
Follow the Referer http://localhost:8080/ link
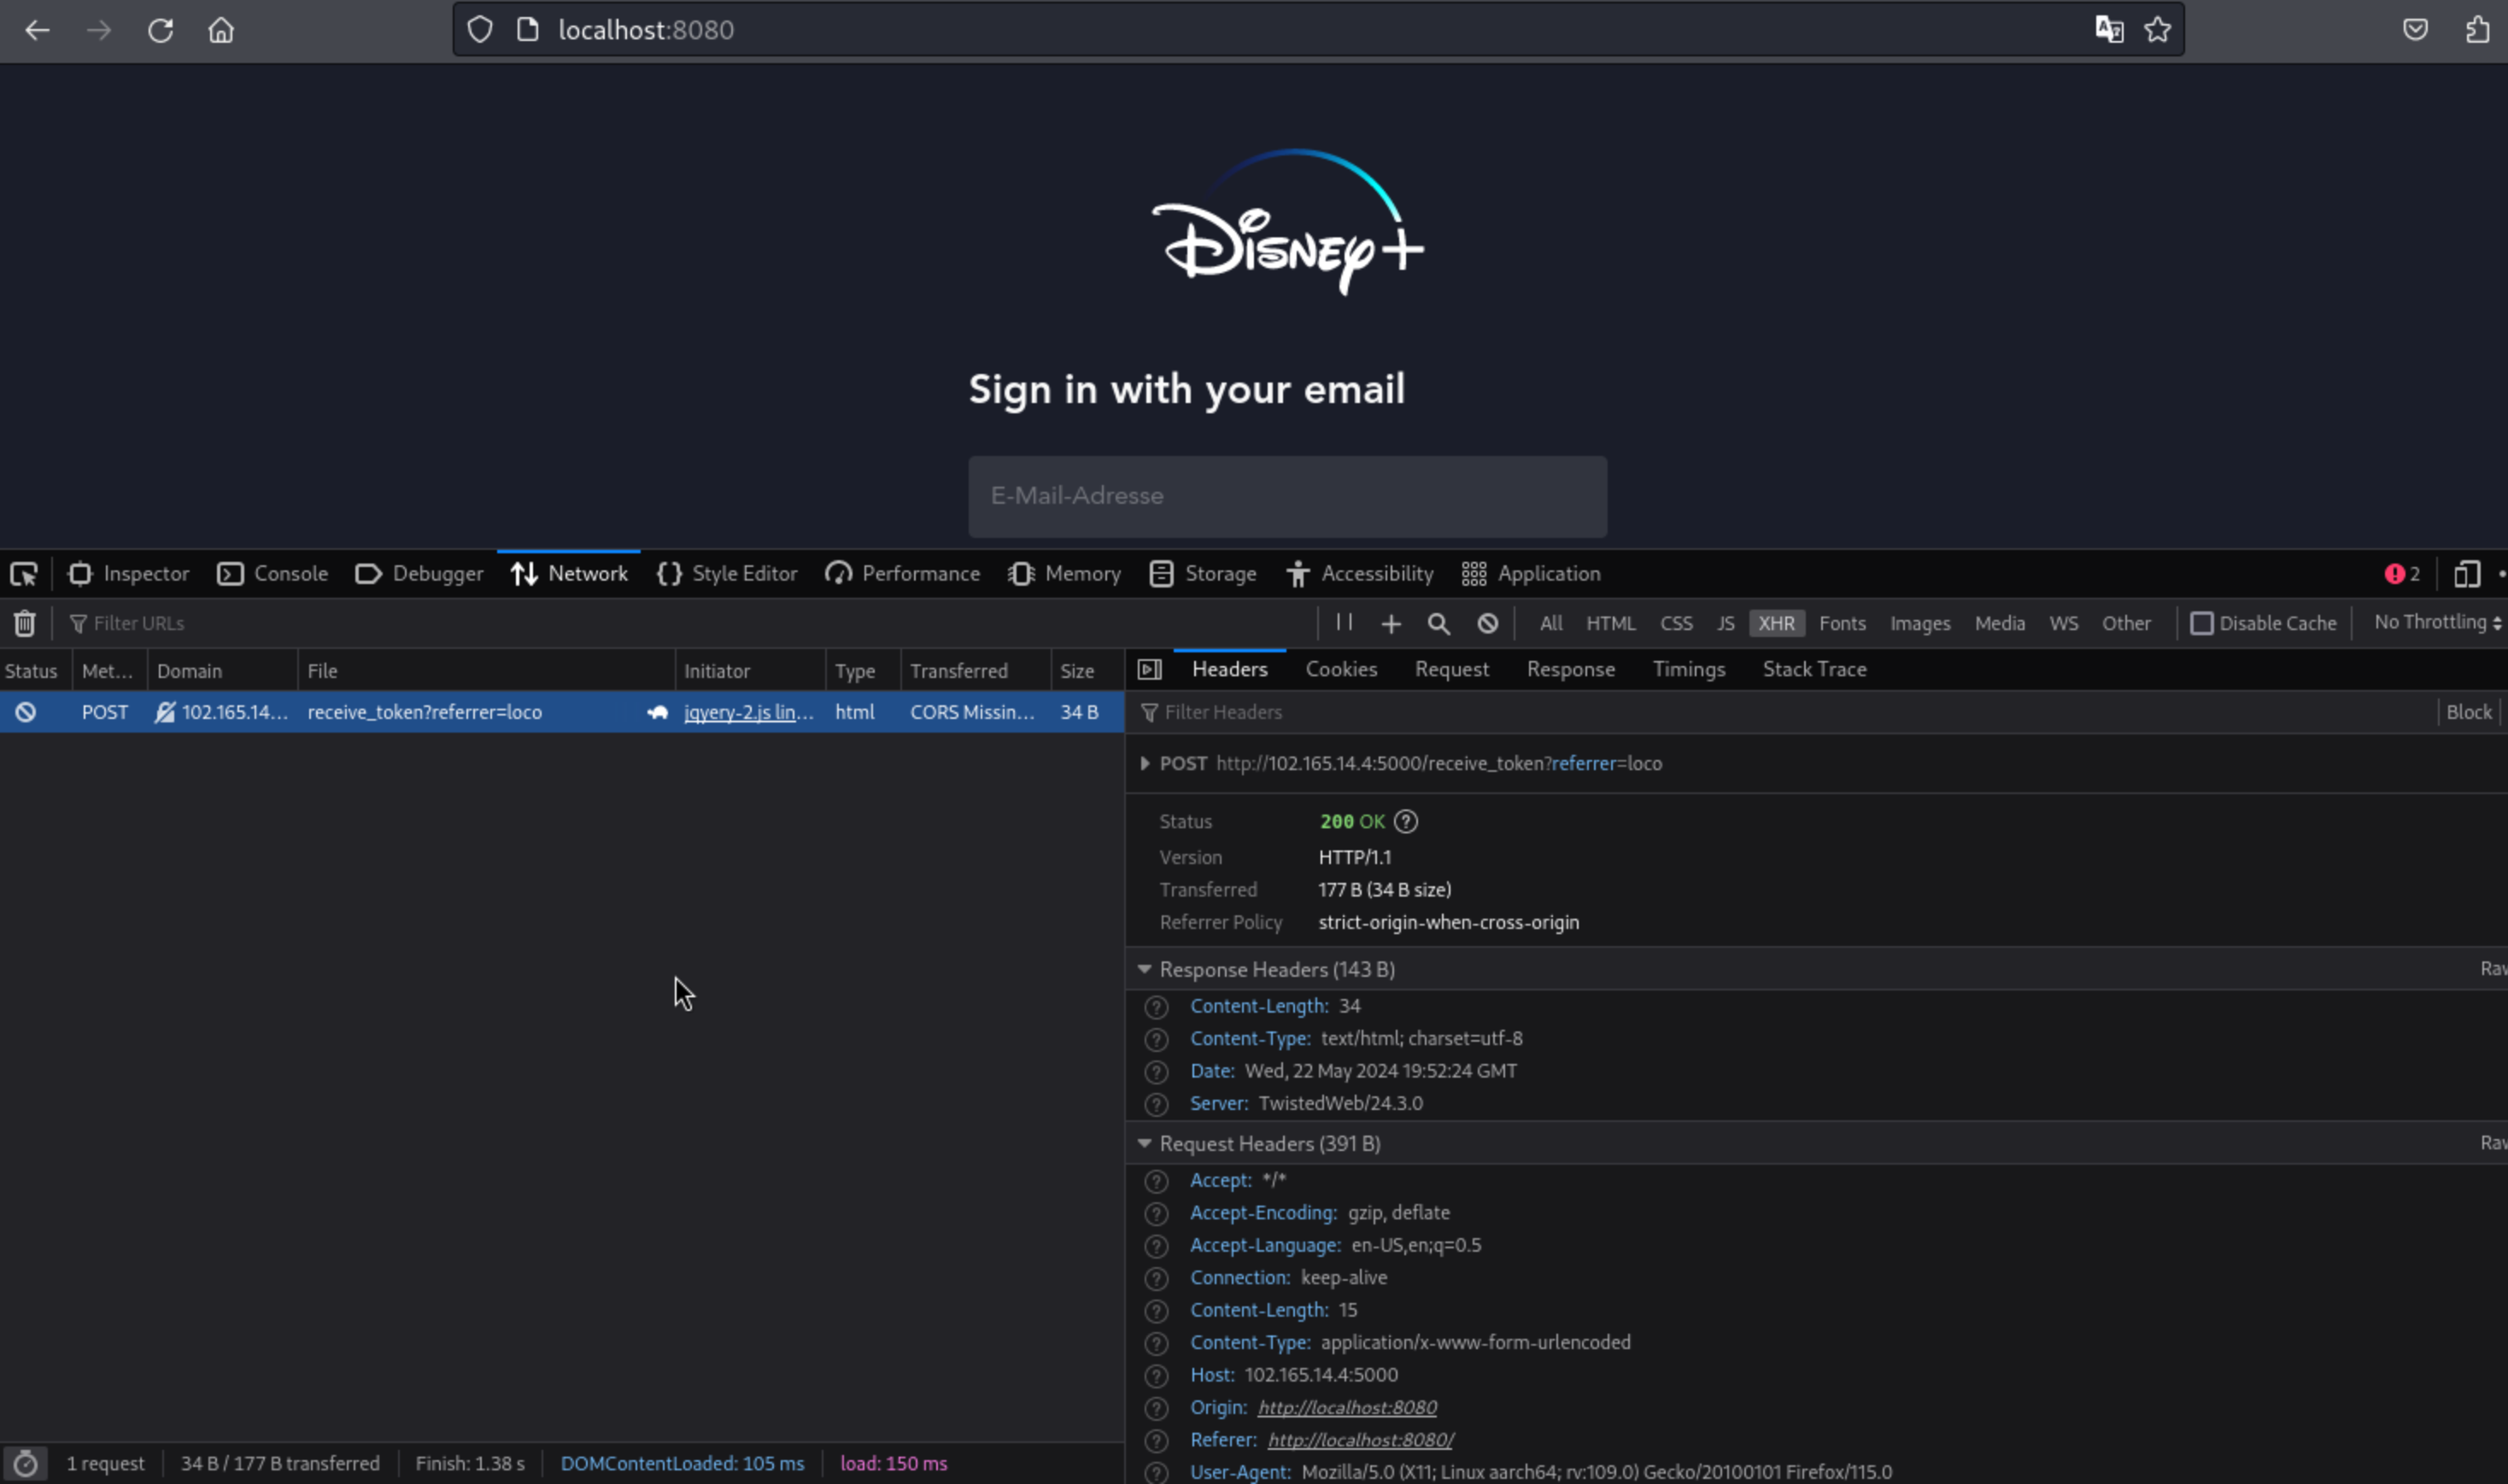[x=1361, y=1440]
